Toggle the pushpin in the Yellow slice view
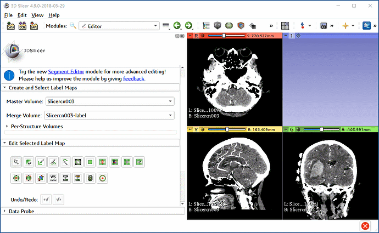Viewport: 379px width, 233px height. [x=190, y=129]
